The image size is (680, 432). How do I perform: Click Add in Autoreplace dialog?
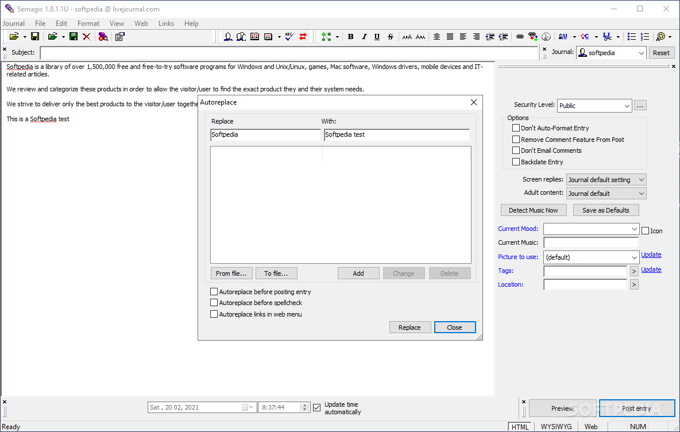pos(358,273)
